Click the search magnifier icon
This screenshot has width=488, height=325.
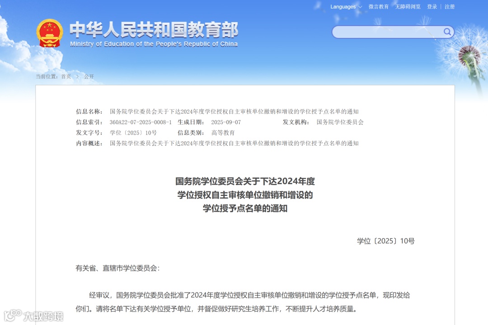pos(447,32)
